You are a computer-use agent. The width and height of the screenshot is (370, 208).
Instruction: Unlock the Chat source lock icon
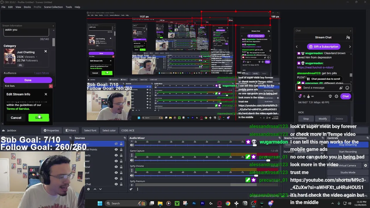pyautogui.click(x=121, y=184)
